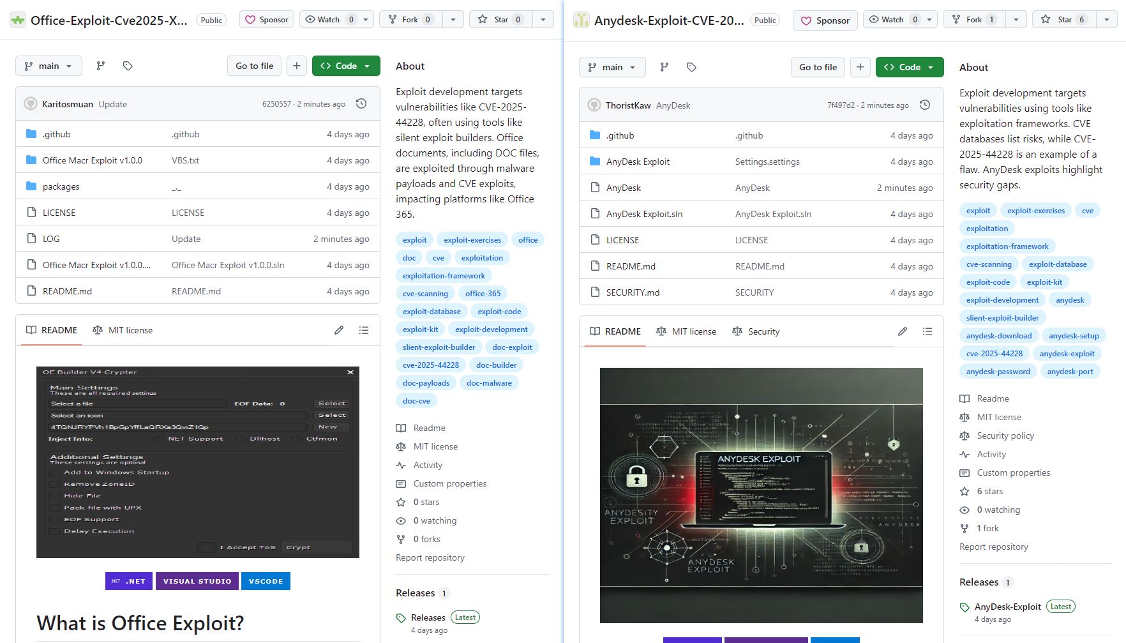Open green Code dropdown in Anydesk-Exploit repo

910,67
